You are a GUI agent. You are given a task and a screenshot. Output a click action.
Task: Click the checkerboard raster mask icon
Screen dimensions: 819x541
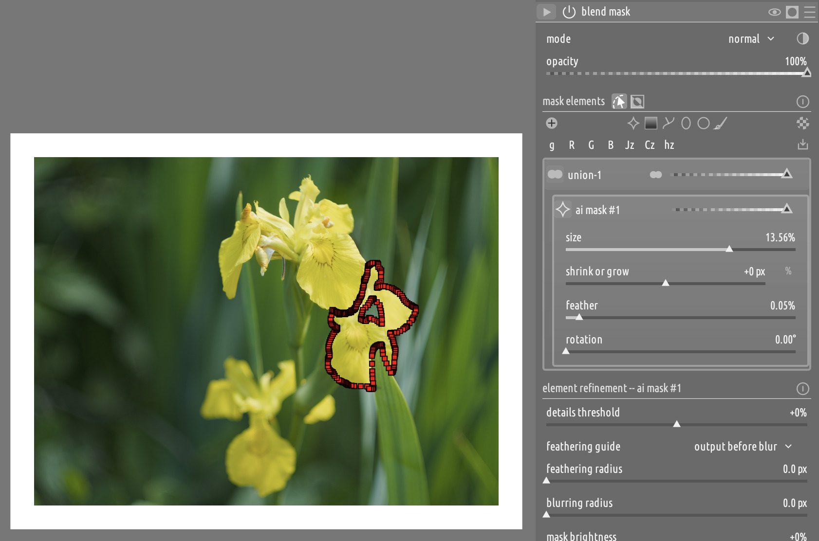[802, 123]
